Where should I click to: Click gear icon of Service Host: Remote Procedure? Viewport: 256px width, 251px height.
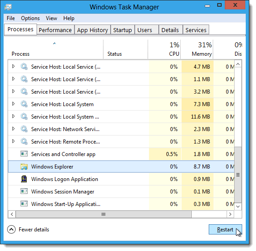coord(24,141)
